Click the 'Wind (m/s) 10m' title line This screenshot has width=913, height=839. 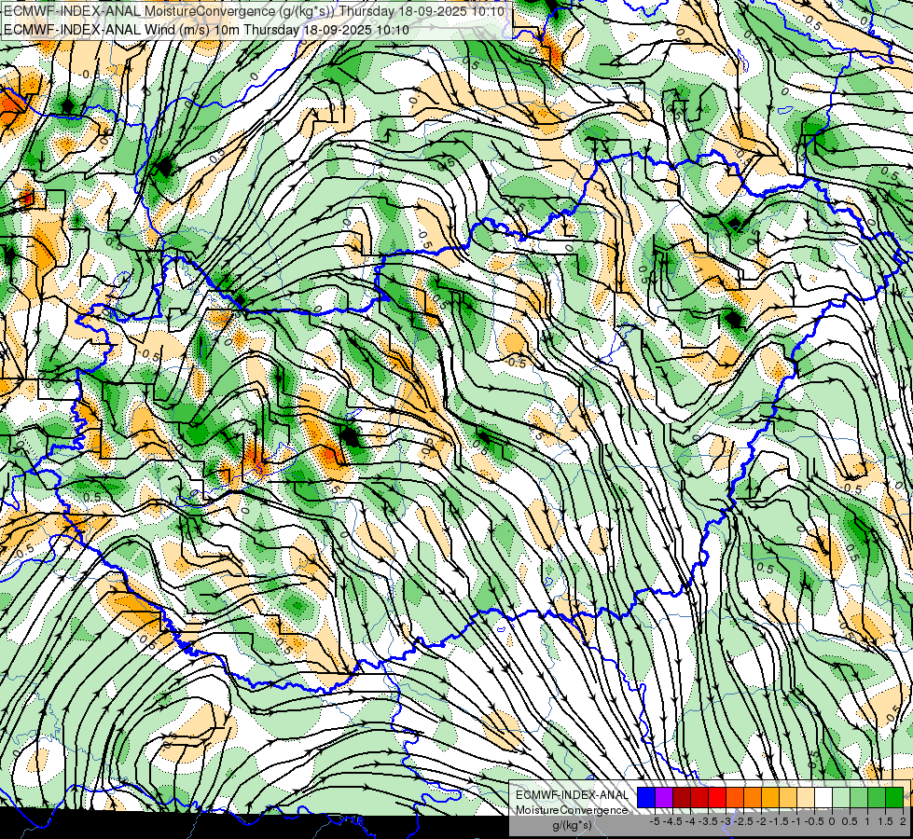[x=206, y=29]
